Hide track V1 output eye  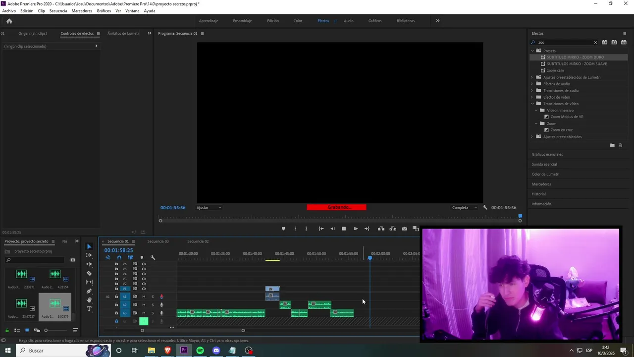[x=144, y=289]
